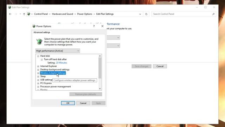The height and width of the screenshot is (127, 225).
Task: Click the Search Control Panel field
Action: (x=184, y=14)
